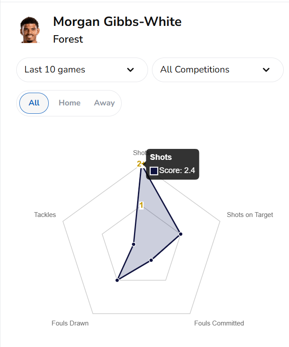Image resolution: width=289 pixels, height=347 pixels.
Task: Click the Fouls Drawn axis label
Action: point(70,323)
